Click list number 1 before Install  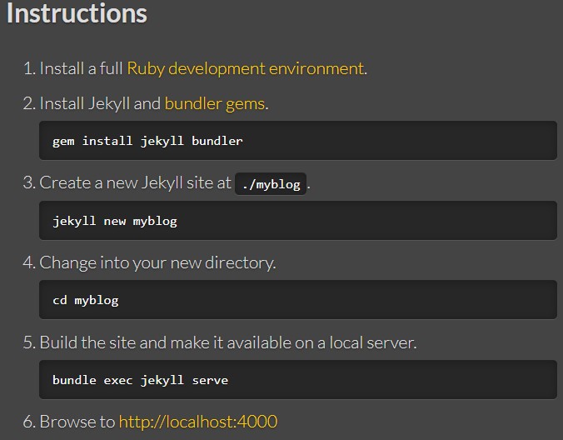[29, 68]
